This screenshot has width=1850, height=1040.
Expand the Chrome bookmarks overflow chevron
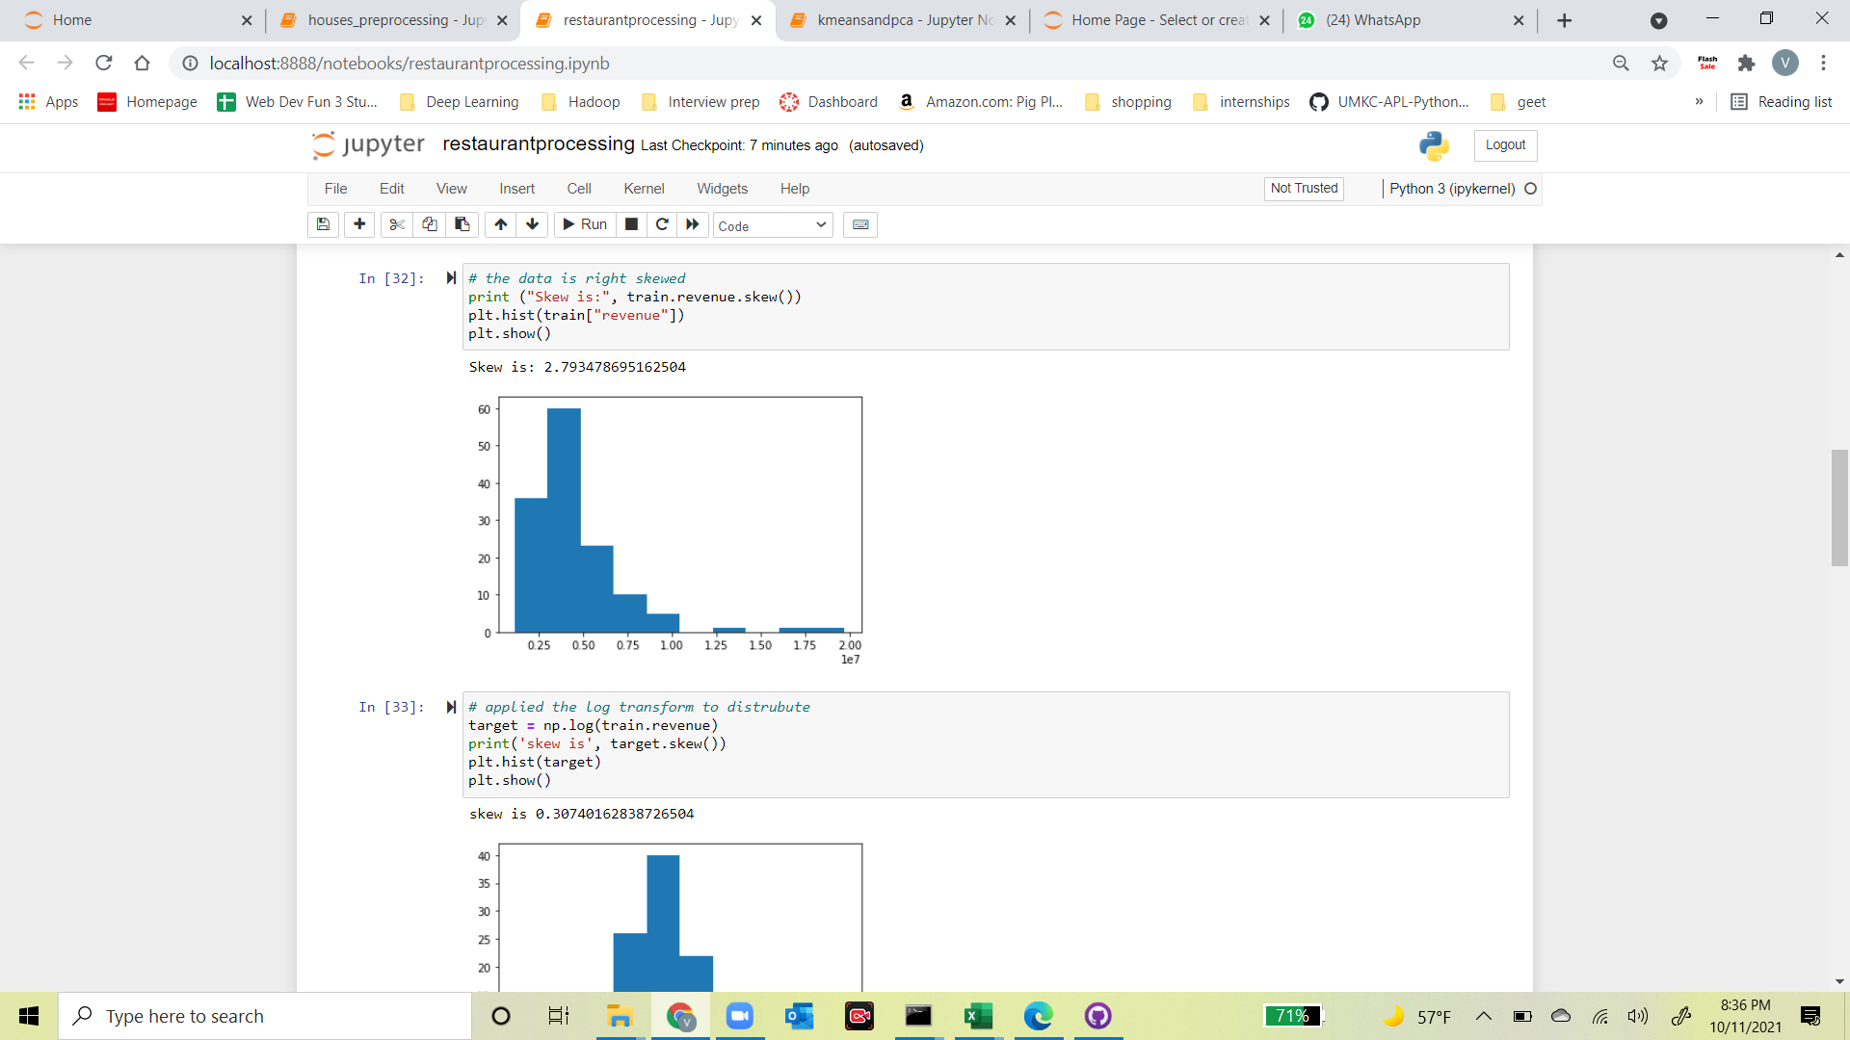pyautogui.click(x=1701, y=101)
